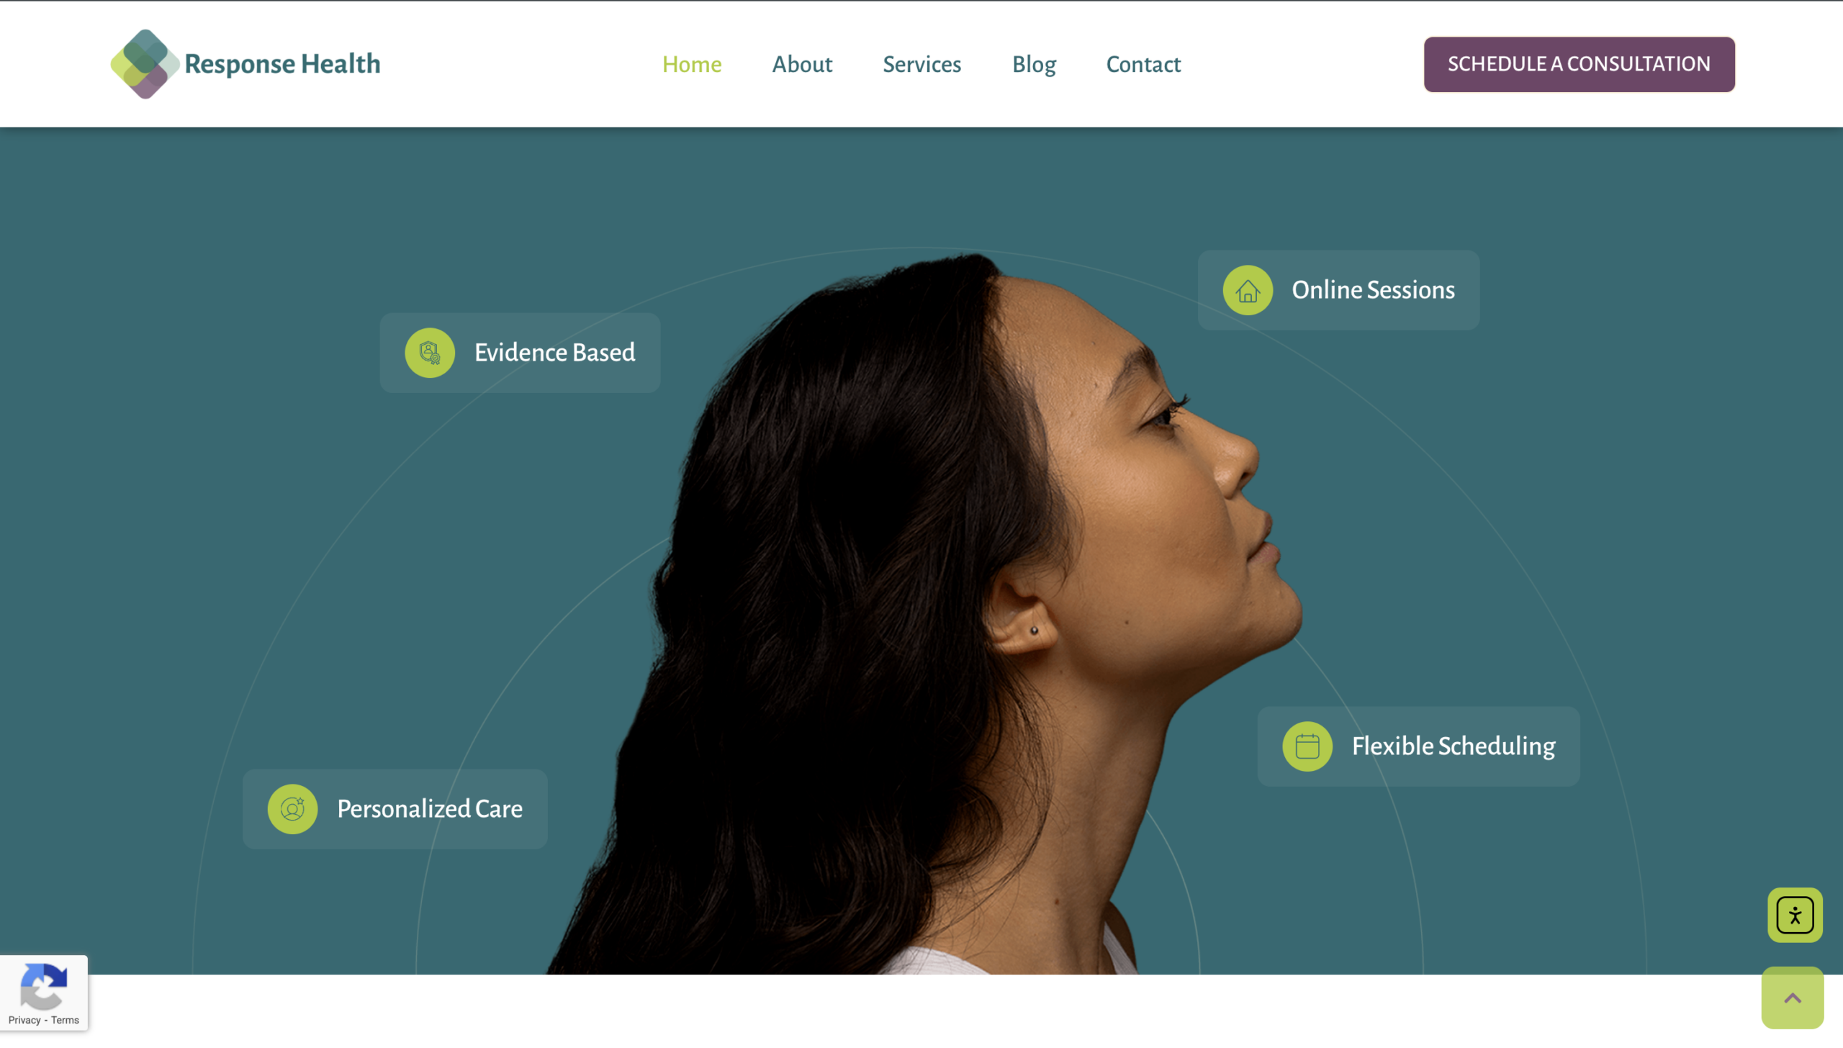Click the scroll-to-top chevron button
This screenshot has width=1843, height=1048.
pyautogui.click(x=1793, y=998)
